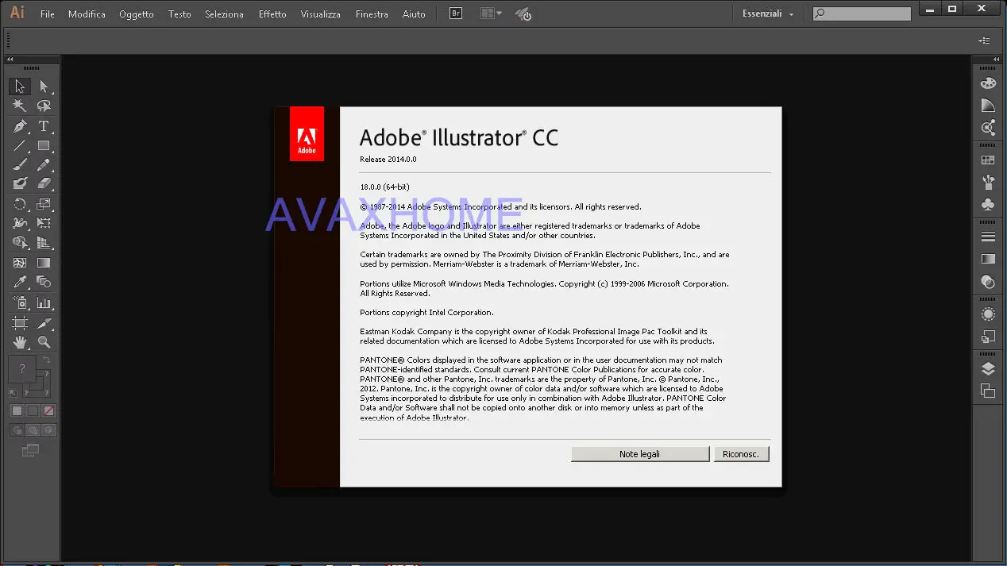The image size is (1007, 566).
Task: Open the Color Guide panel
Action: (x=988, y=106)
